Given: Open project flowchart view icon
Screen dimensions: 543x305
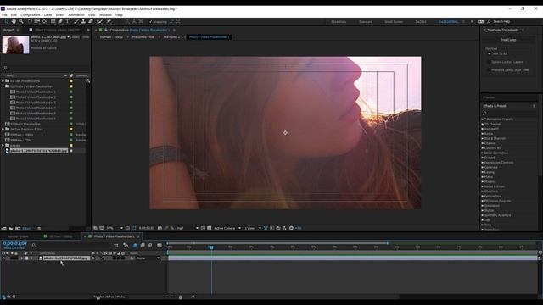Looking at the screenshot, I should coord(88,81).
